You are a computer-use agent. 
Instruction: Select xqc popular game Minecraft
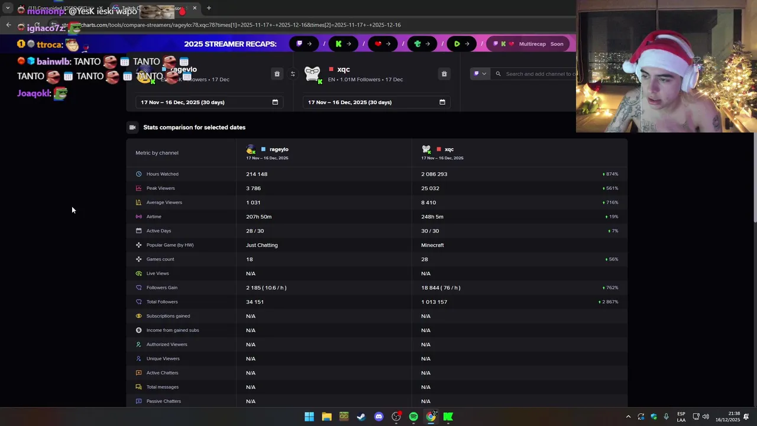click(x=432, y=245)
